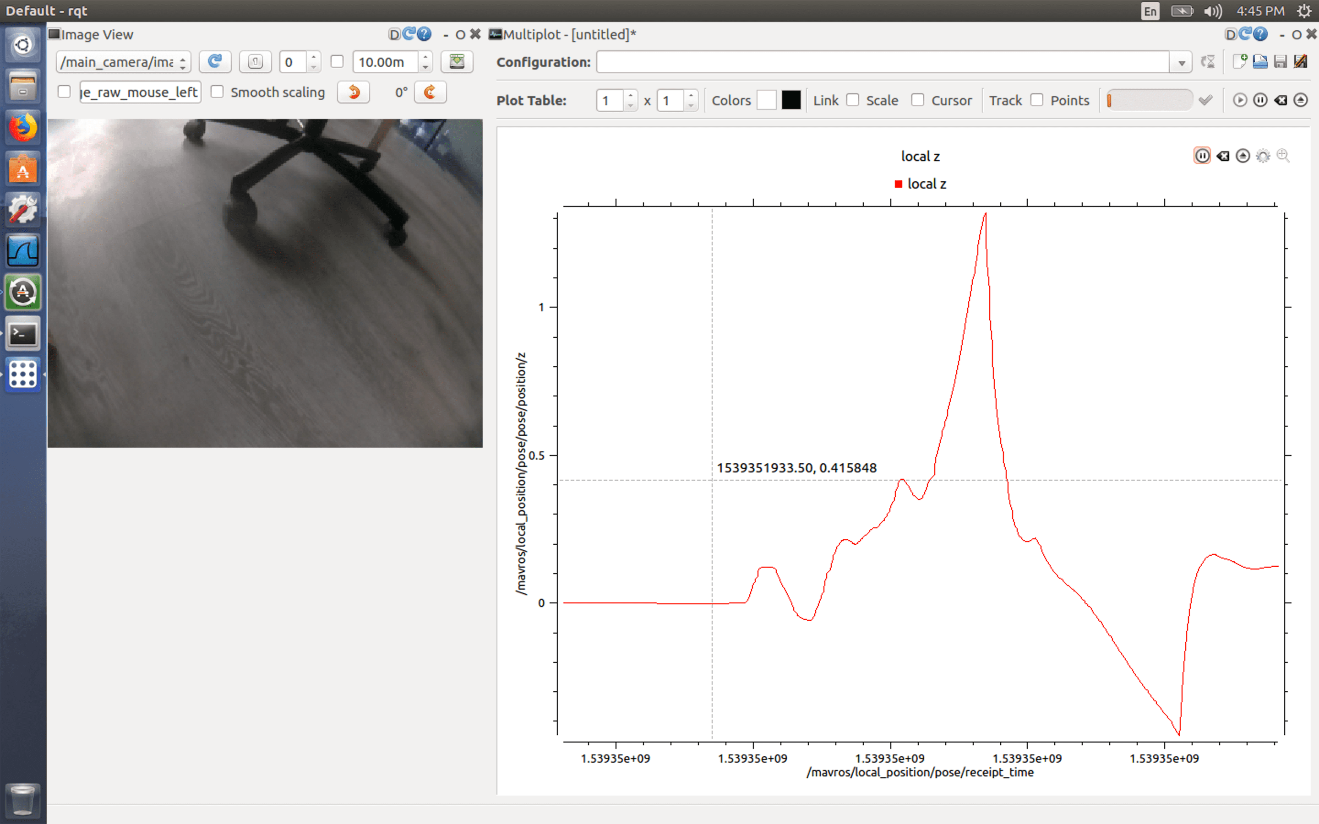Screen dimensions: 1319x824
Task: Click the zoom magnifier on the local z plot
Action: pos(1283,157)
